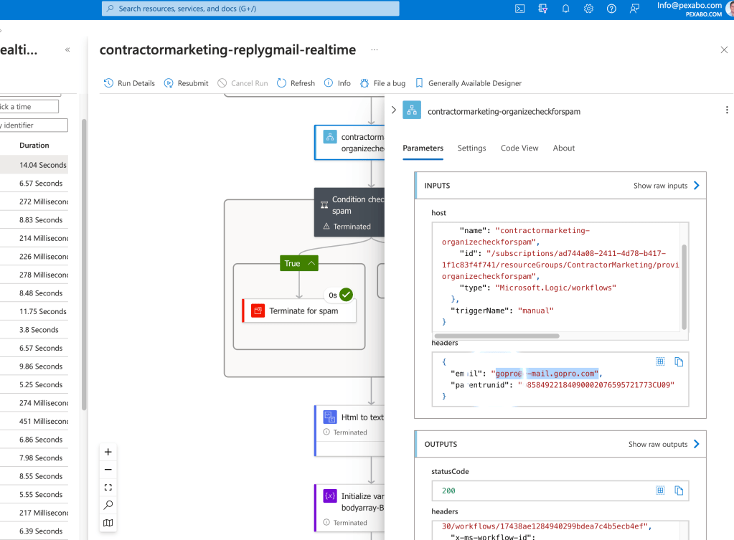This screenshot has width=734, height=540.
Task: Select the 11.75 Seconds run
Action: pyautogui.click(x=34, y=311)
